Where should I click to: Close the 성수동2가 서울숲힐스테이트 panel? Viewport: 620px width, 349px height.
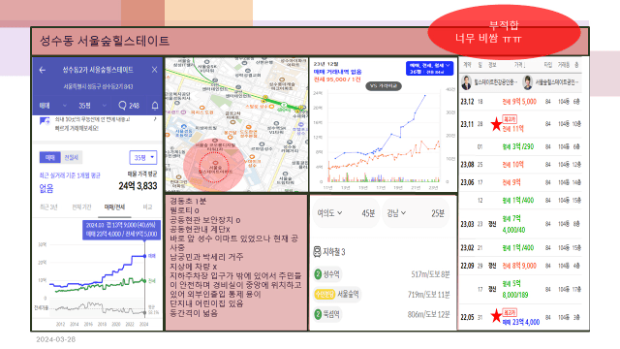pos(154,70)
